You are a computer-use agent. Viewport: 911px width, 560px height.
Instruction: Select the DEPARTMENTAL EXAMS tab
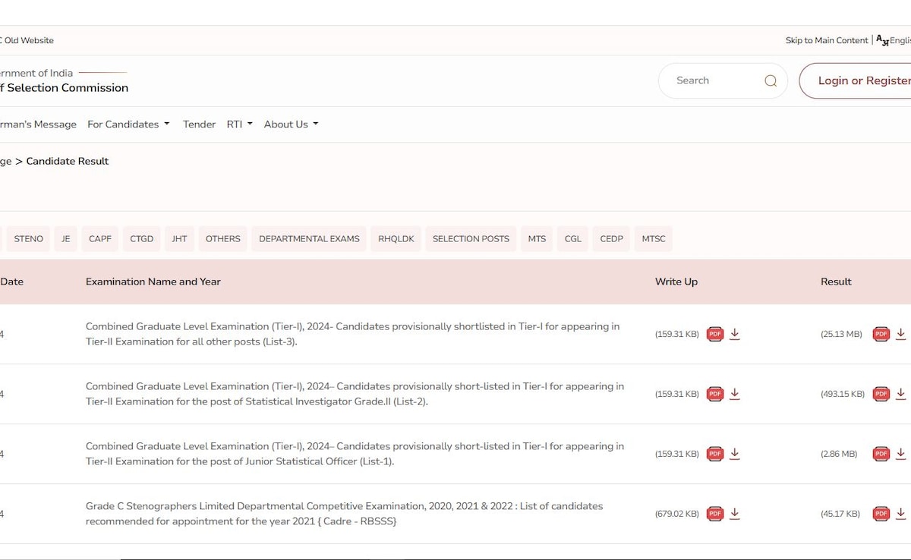click(x=309, y=239)
